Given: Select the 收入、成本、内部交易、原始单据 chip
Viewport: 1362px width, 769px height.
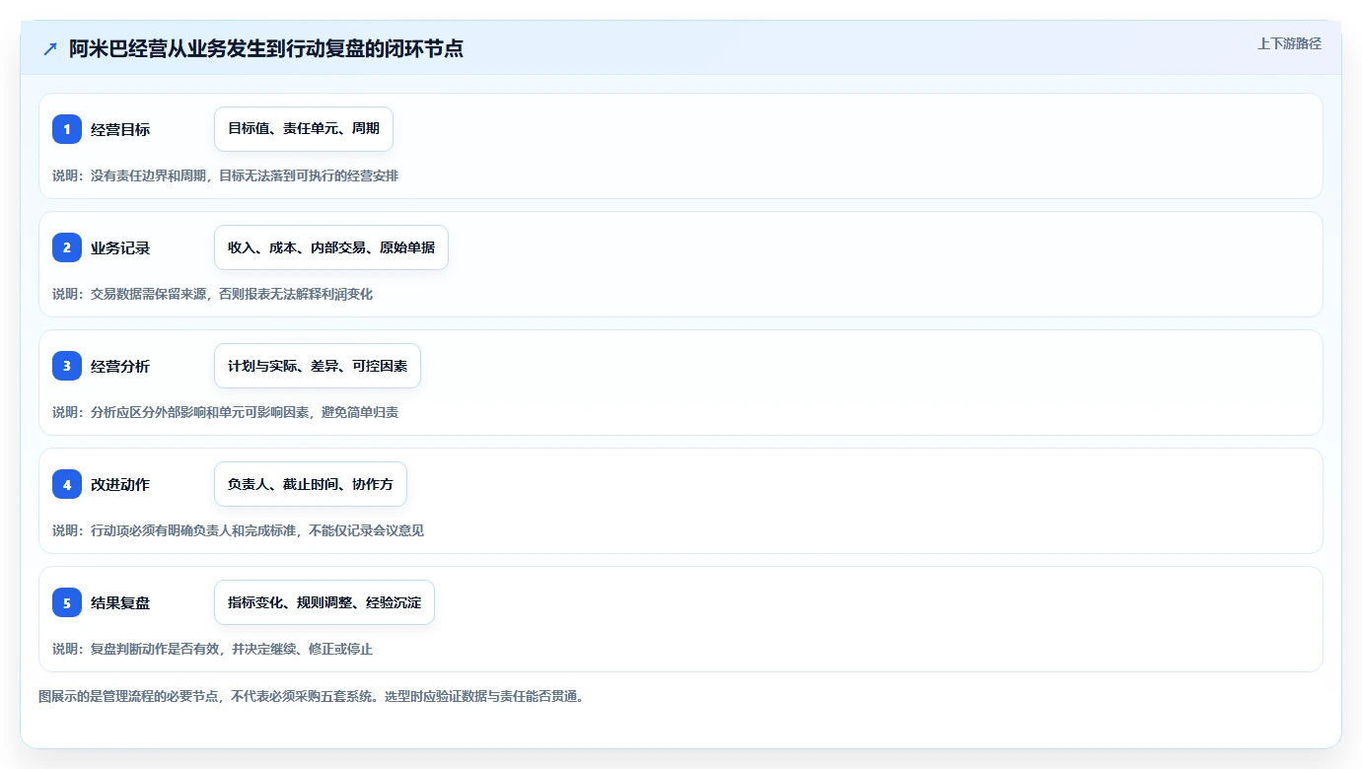Looking at the screenshot, I should [x=331, y=247].
